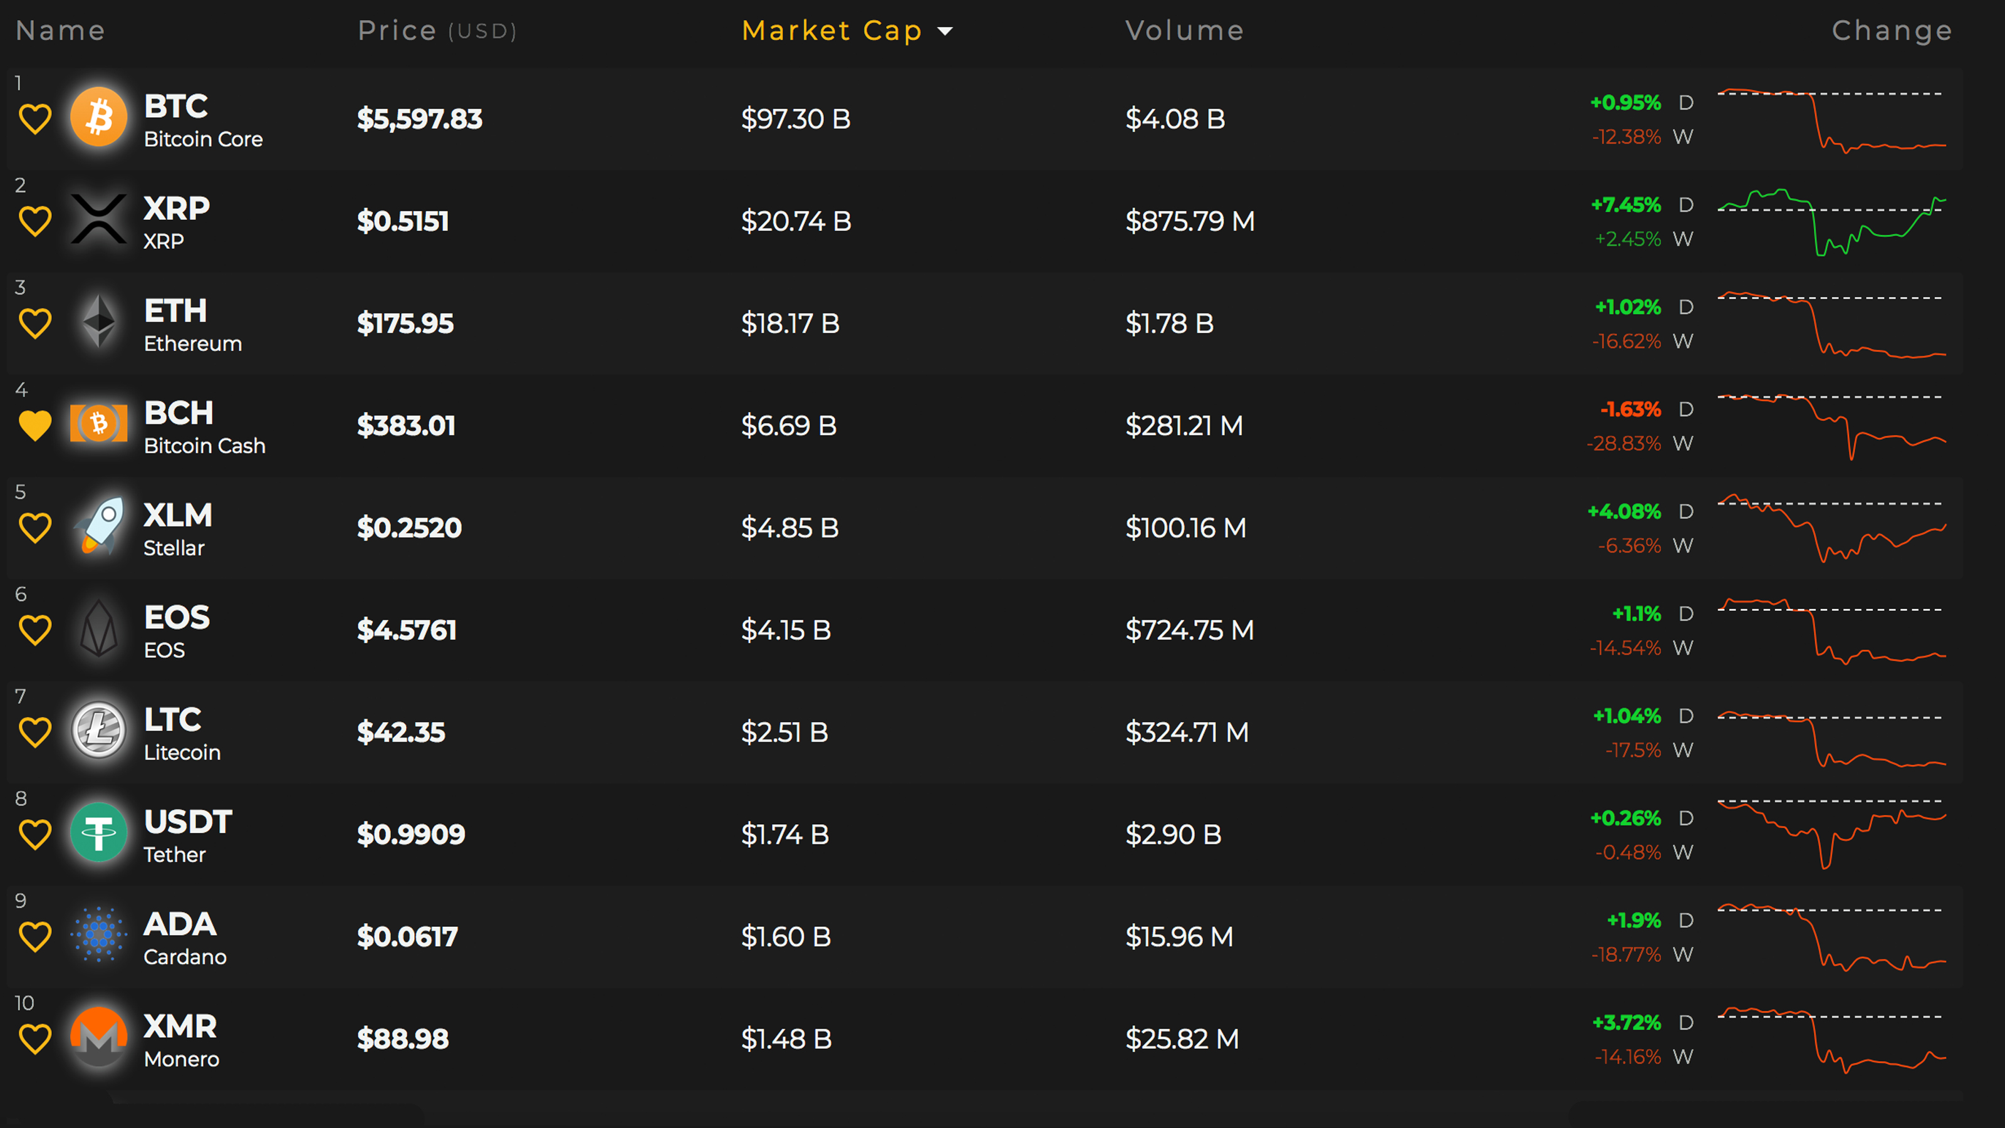Click the Litecoin silver logo icon

pos(99,730)
